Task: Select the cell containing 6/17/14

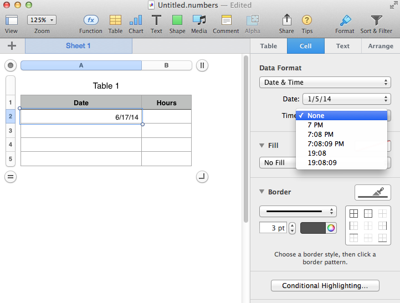Action: click(x=81, y=117)
